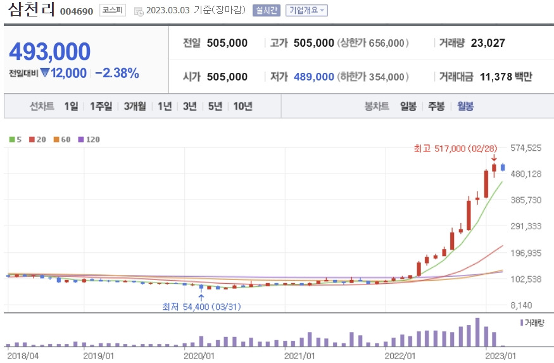Click the 최저 54,400 (03/31) annotation
The width and height of the screenshot is (554, 363).
[x=201, y=307]
